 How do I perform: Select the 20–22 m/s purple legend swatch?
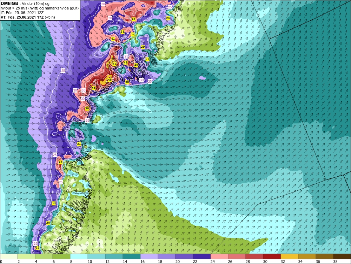click(x=184, y=256)
